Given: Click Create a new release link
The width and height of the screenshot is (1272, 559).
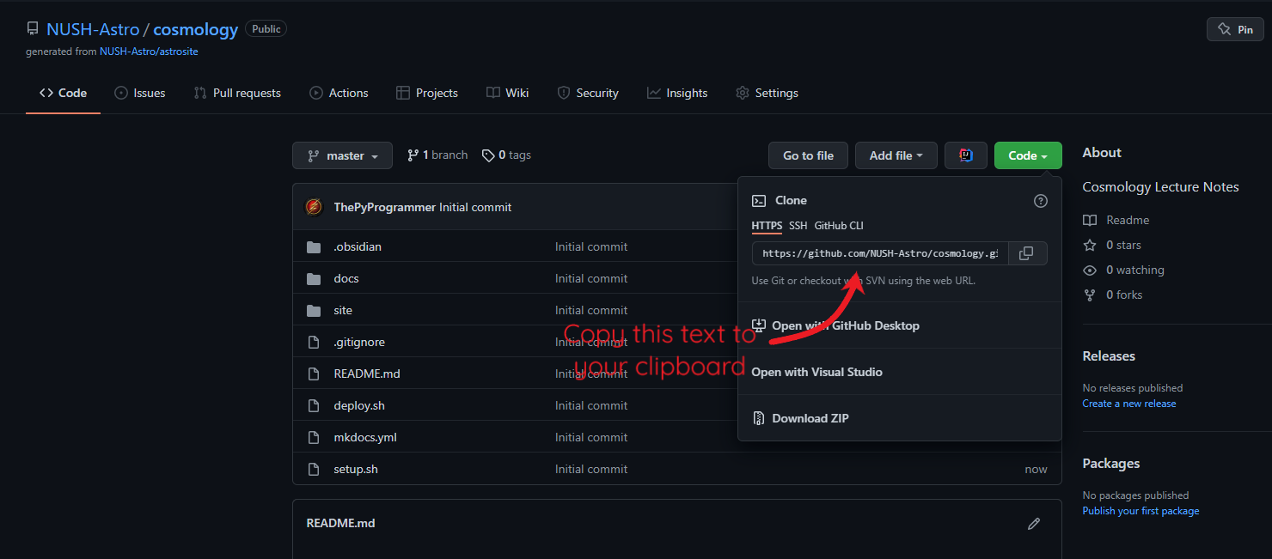Looking at the screenshot, I should pos(1129,404).
